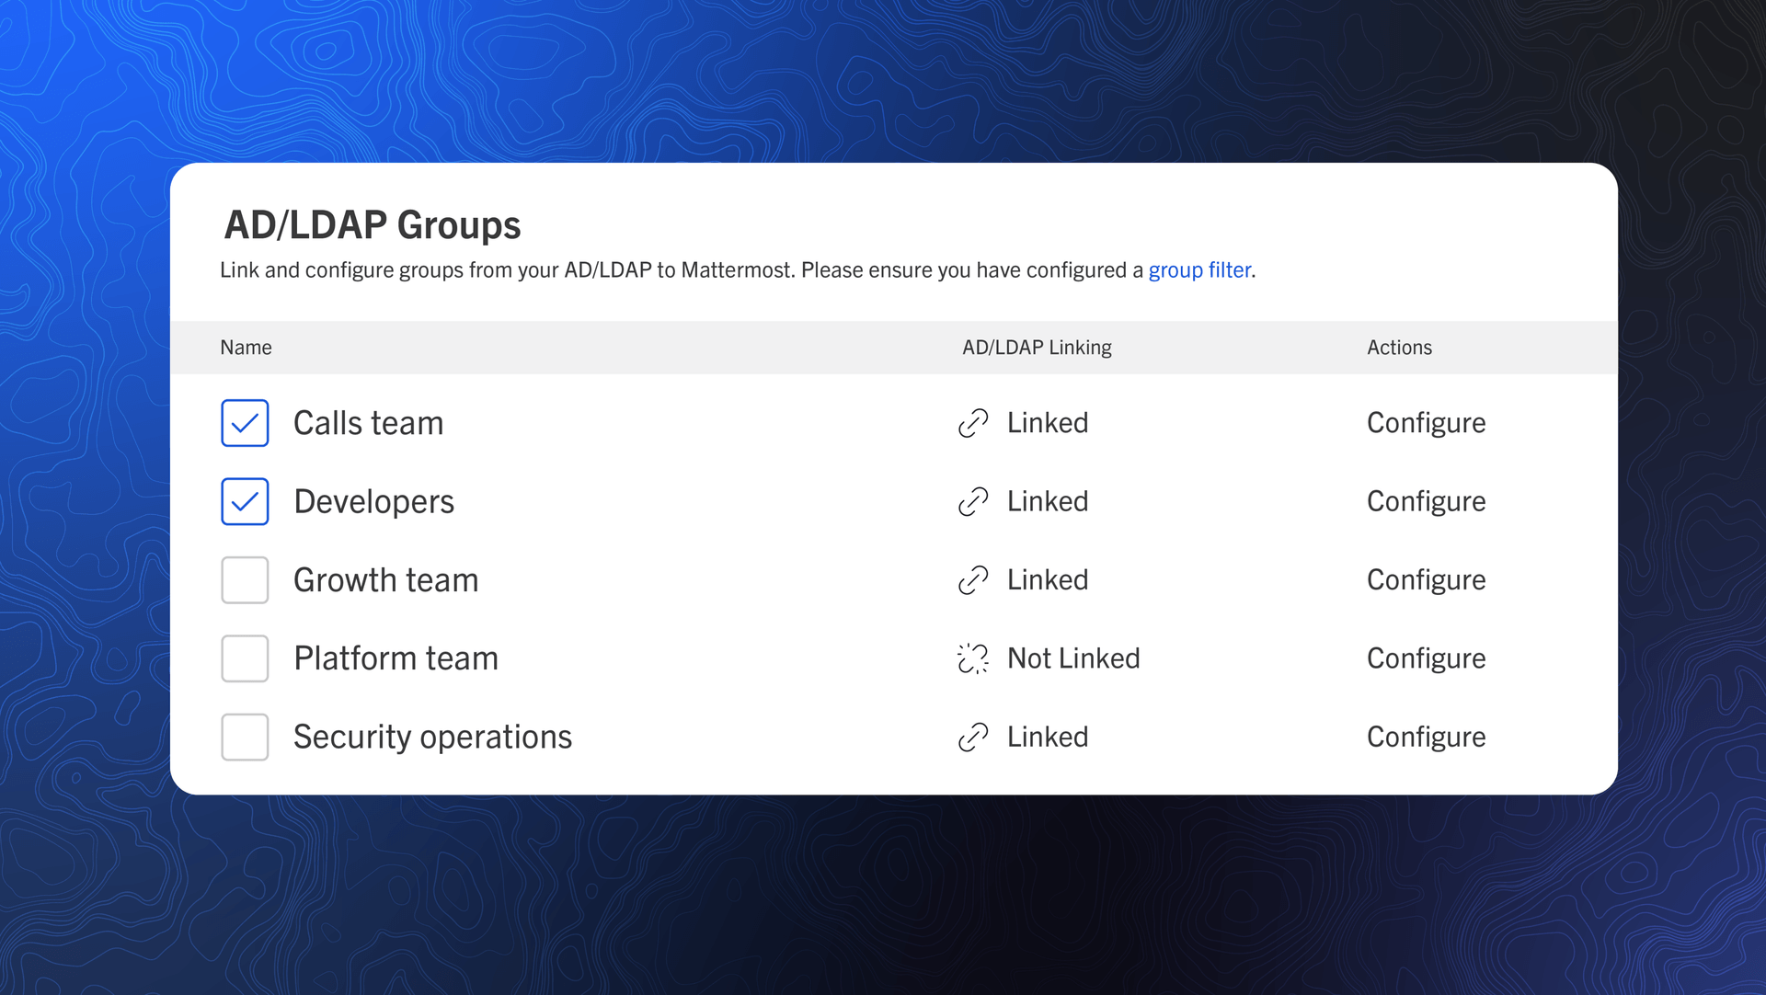Click the Name column header
The height and width of the screenshot is (995, 1766).
pos(246,348)
